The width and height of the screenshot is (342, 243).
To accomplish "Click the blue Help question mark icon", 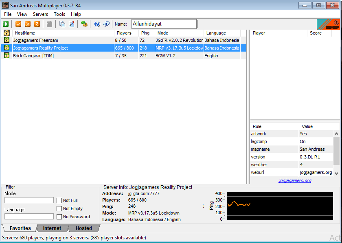I will tap(97, 24).
